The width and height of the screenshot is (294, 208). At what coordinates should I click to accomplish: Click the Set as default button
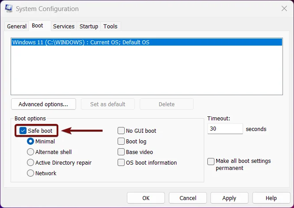108,104
